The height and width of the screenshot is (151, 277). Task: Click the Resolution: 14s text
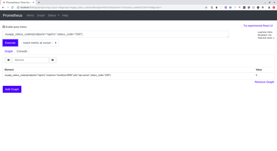265,35
